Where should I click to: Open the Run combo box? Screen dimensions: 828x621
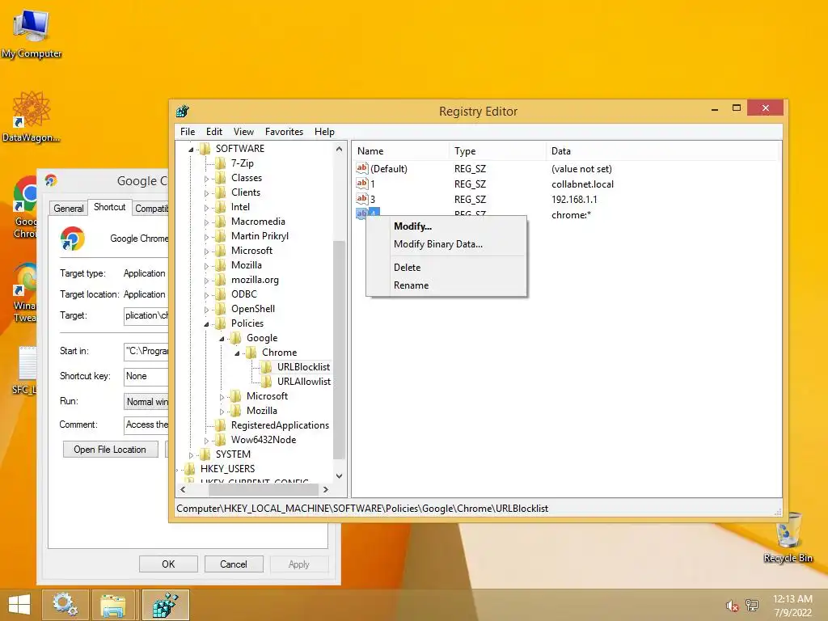point(146,402)
